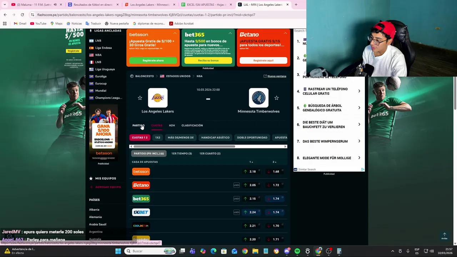Open the Maps bookmark

pos(56,24)
